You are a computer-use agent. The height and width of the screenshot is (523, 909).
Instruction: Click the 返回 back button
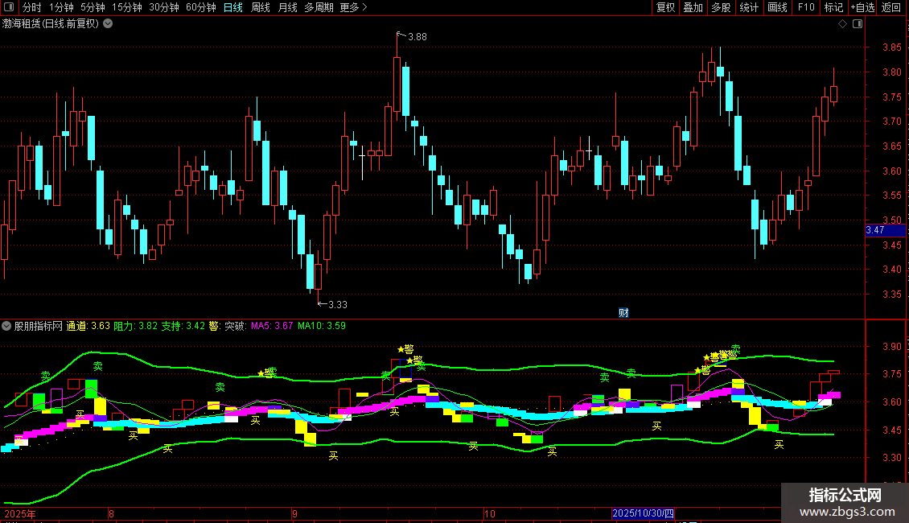tap(891, 8)
